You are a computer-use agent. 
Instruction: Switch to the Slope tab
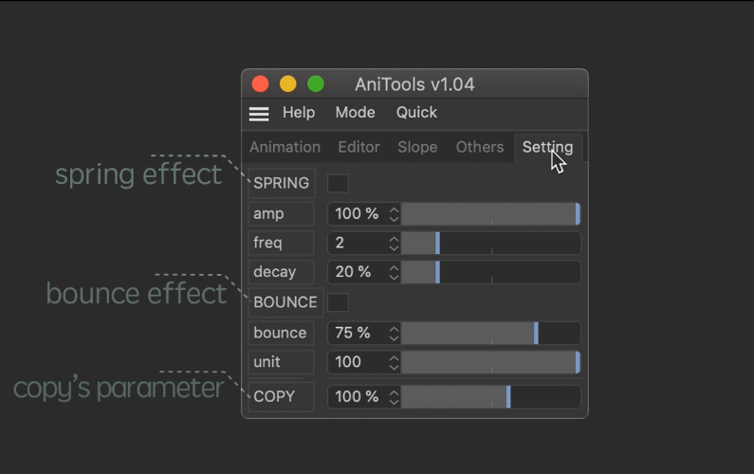[x=417, y=147]
